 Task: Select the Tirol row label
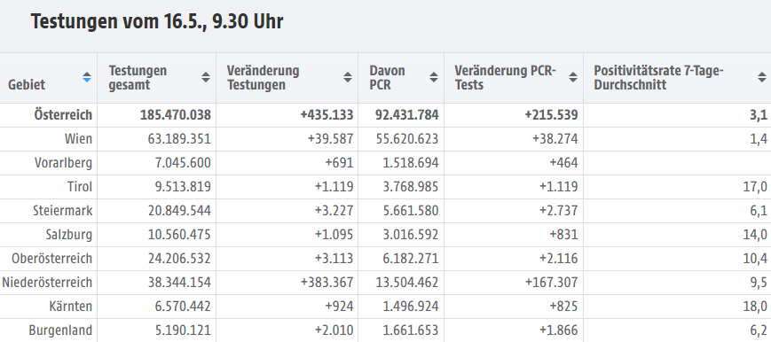point(80,187)
